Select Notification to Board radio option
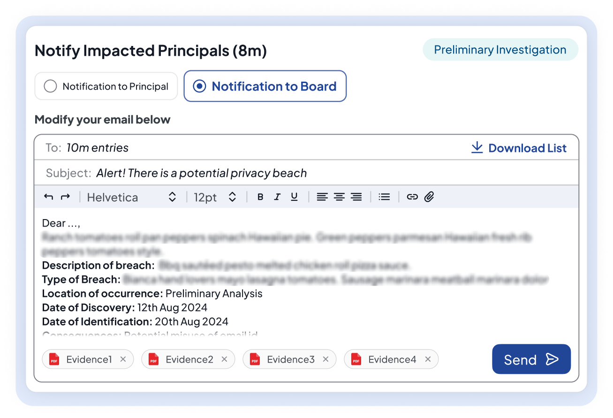Image resolution: width=613 pixels, height=418 pixels. point(265,86)
